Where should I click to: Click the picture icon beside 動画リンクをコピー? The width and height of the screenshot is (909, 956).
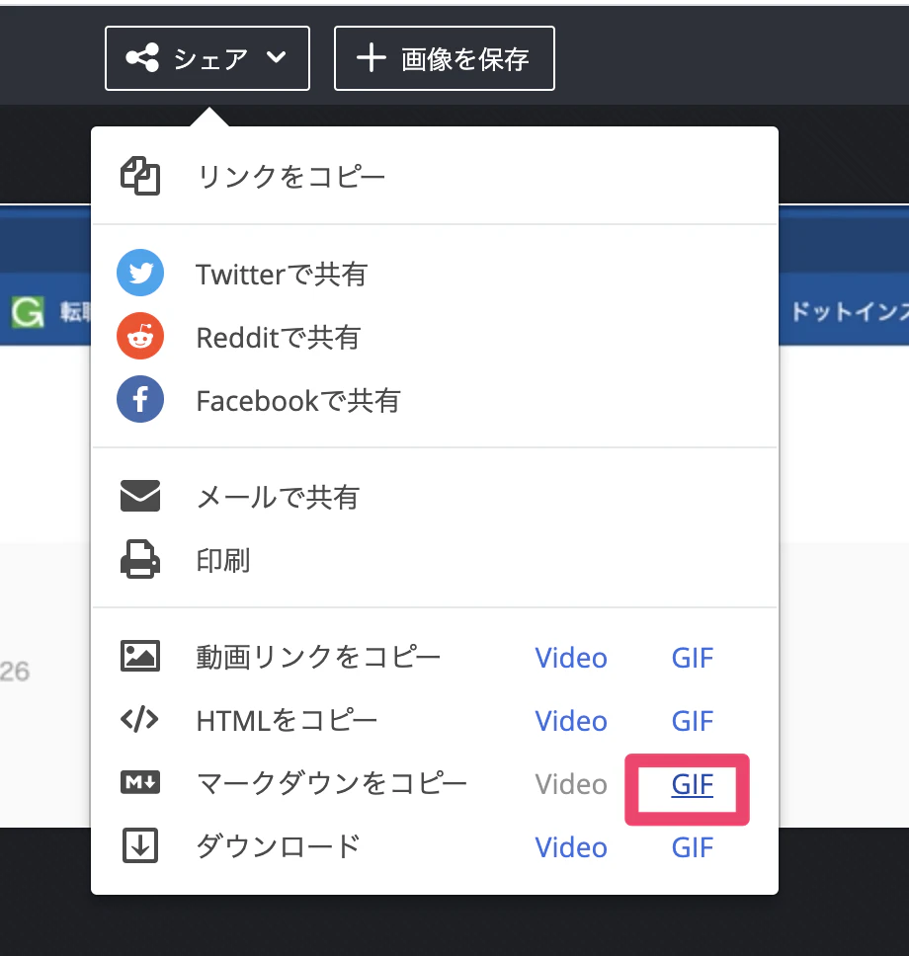140,656
